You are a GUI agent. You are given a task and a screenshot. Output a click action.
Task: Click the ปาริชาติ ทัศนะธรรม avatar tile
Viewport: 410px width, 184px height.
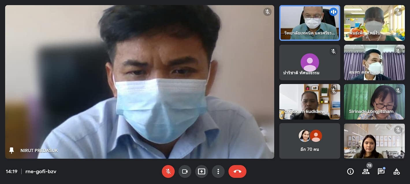tap(310, 62)
